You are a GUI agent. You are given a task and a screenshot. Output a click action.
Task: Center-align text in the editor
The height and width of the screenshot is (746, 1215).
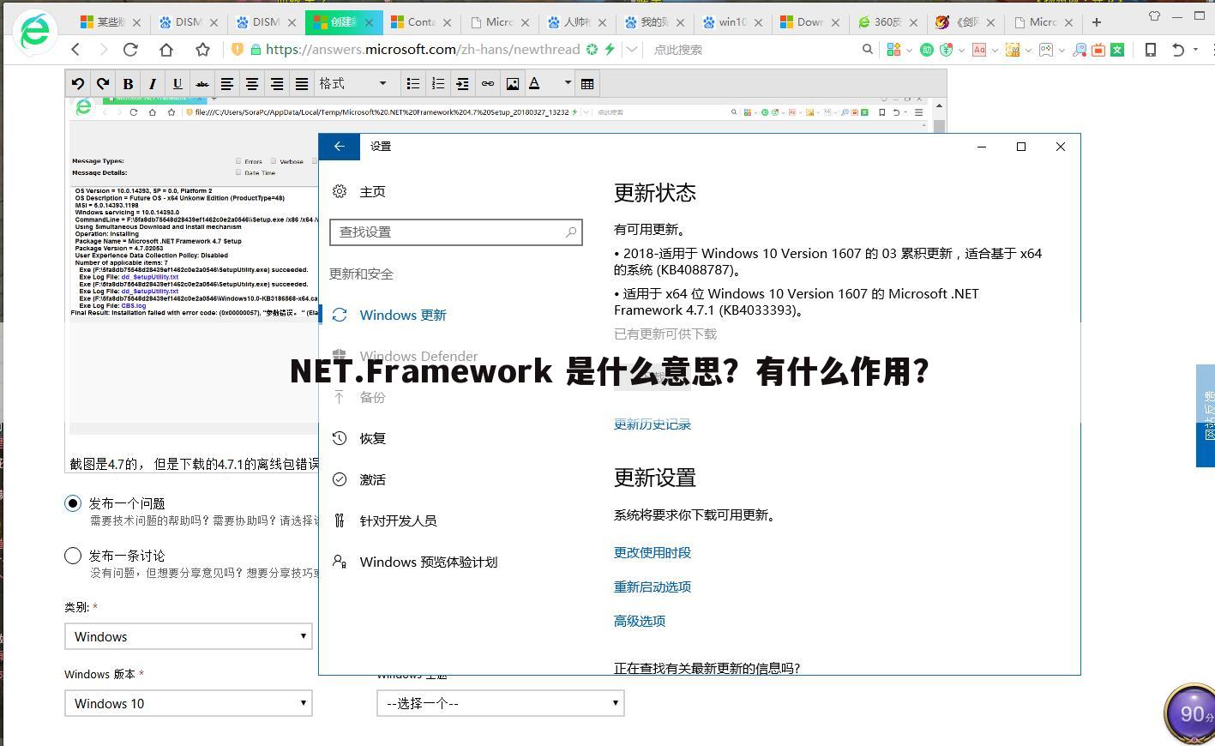(x=252, y=83)
